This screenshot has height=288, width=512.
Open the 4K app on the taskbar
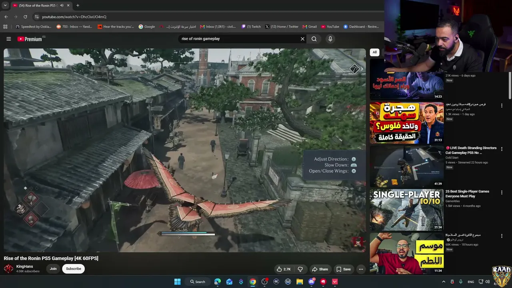[x=276, y=282]
